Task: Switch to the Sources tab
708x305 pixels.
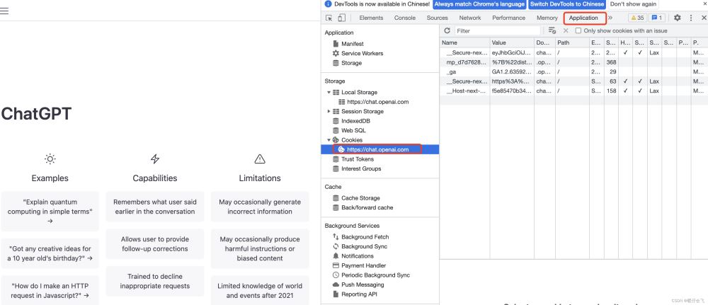Action: [x=437, y=18]
